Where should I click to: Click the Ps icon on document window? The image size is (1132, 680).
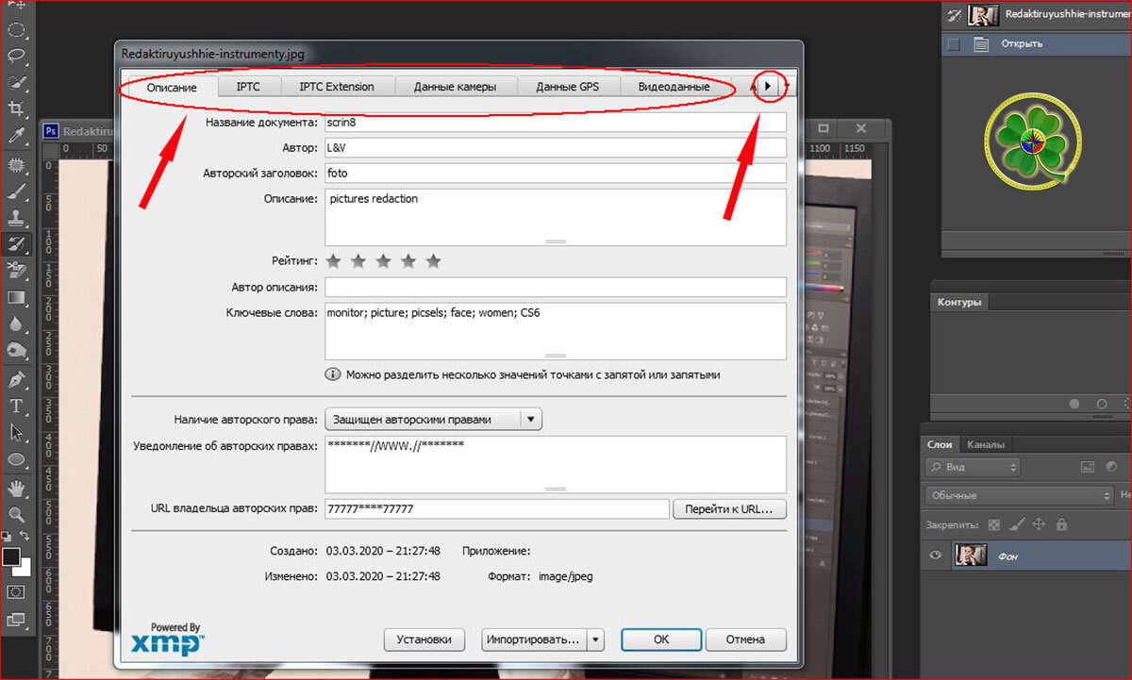point(52,131)
